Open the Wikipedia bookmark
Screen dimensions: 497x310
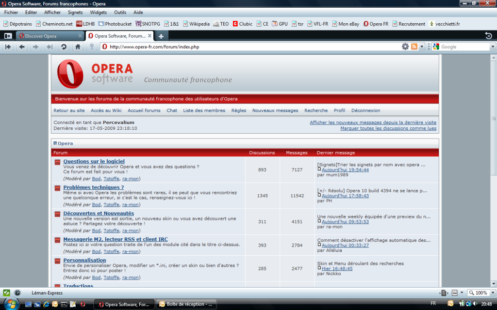[x=196, y=24]
